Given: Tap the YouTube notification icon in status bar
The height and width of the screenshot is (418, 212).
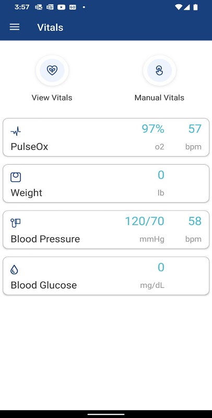Looking at the screenshot, I should point(61,7).
